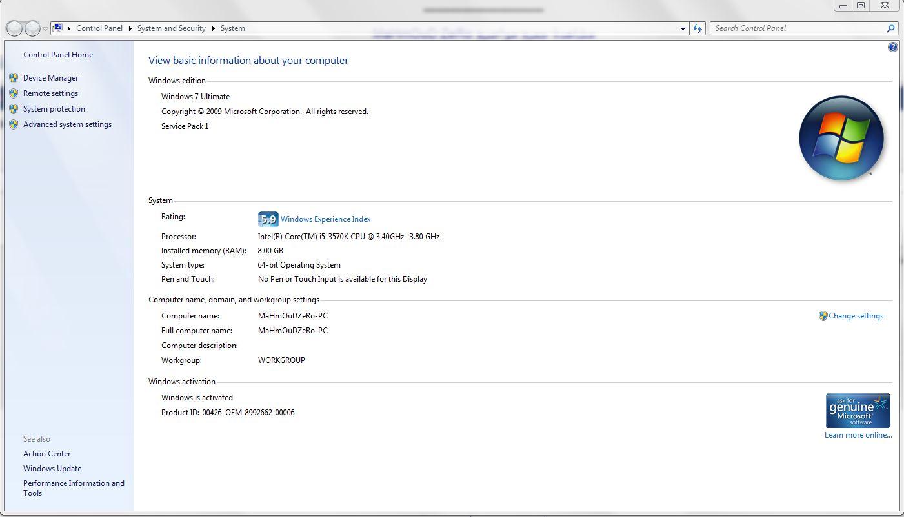
Task: Click the Product ID 00426-OEM-8992662-00006 text
Action: tap(228, 413)
